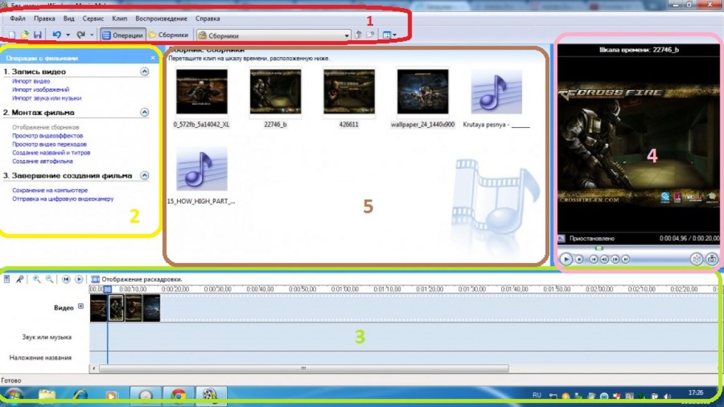Click the monitor's Forward button
The height and width of the screenshot is (407, 724).
(x=626, y=259)
